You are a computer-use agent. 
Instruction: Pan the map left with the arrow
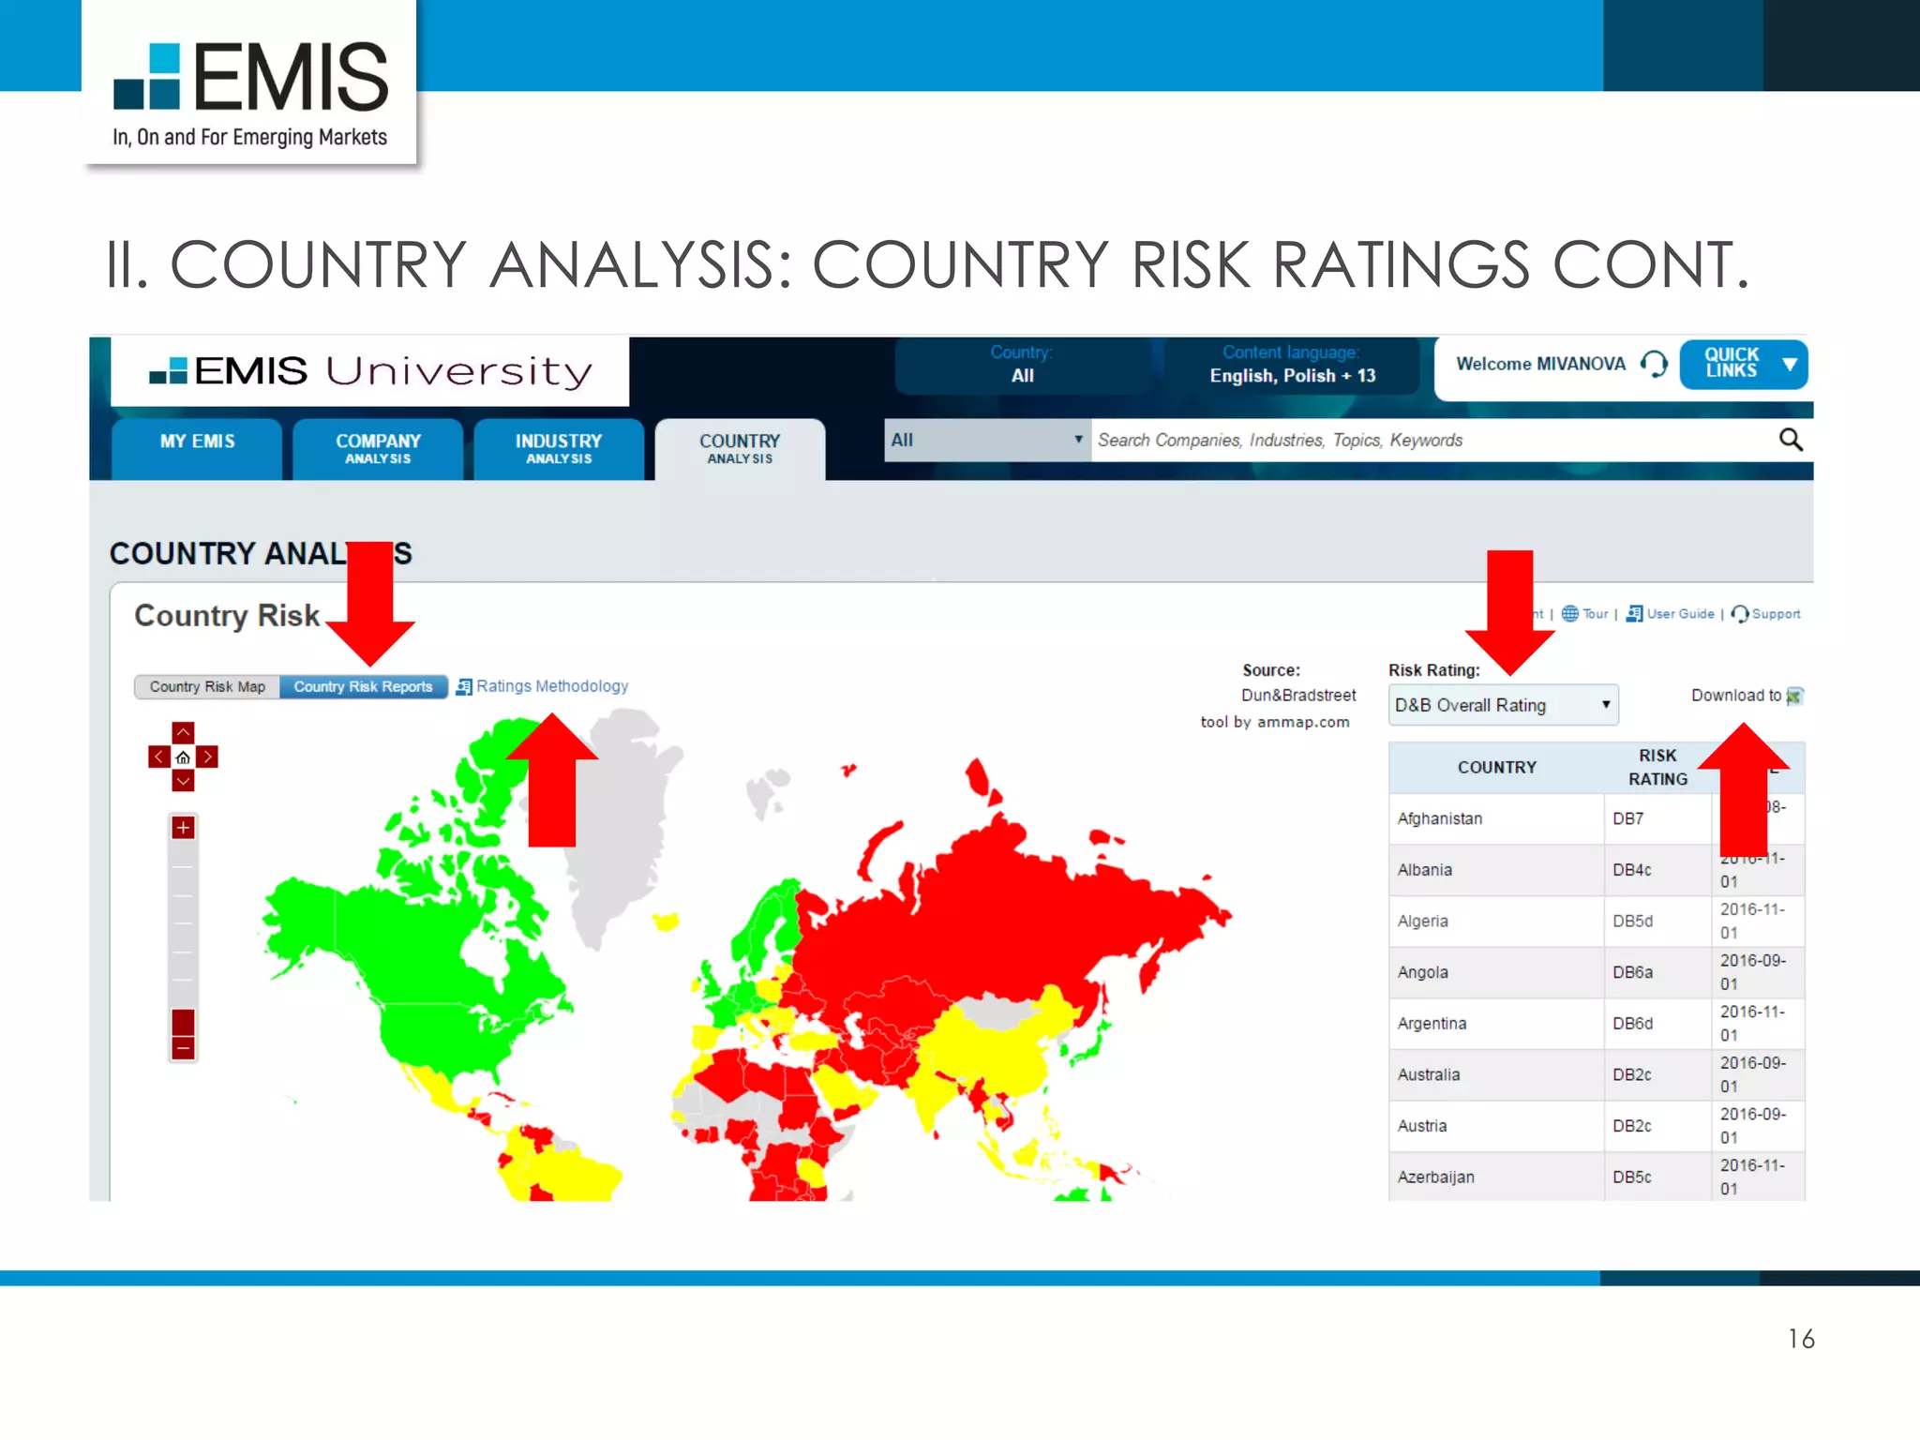coord(159,757)
